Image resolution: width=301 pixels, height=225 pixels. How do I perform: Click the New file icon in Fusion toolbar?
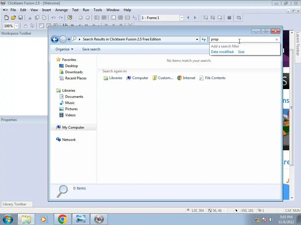coord(6,18)
